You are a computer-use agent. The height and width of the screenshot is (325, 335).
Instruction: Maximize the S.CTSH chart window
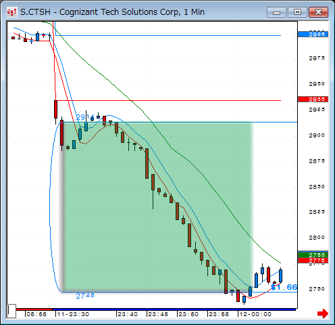(x=297, y=12)
